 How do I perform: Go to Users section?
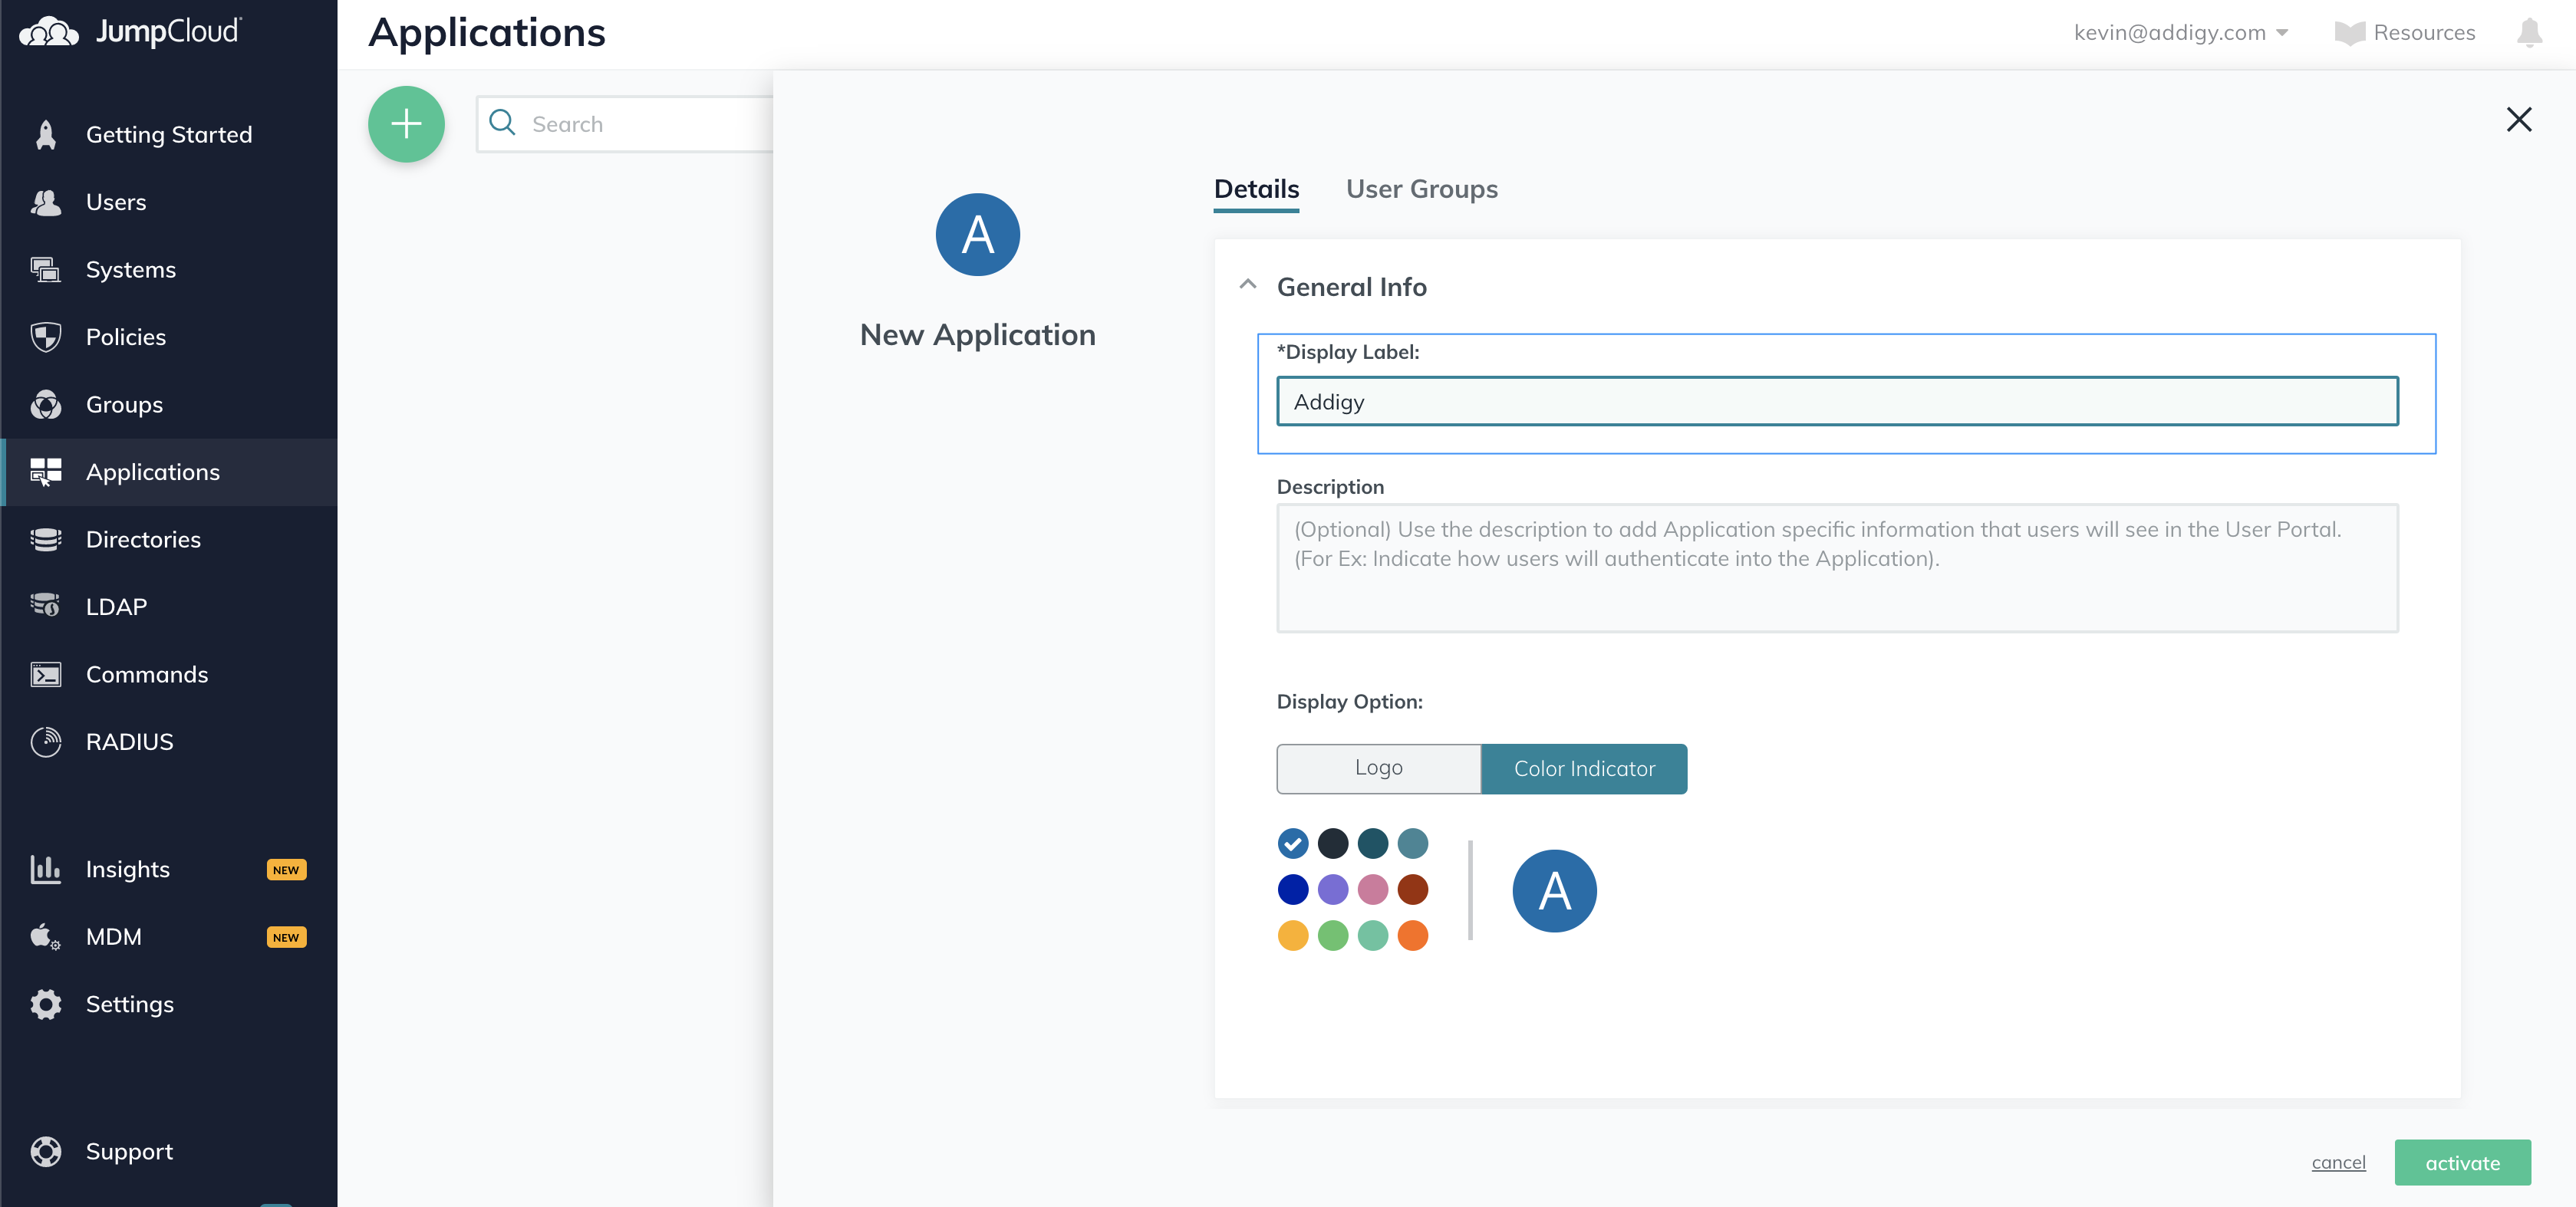(x=169, y=202)
